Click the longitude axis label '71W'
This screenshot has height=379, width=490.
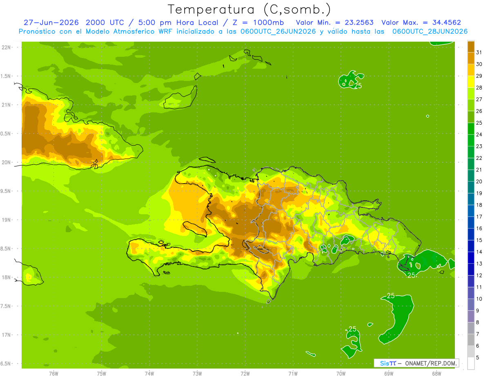pyautogui.click(x=293, y=374)
